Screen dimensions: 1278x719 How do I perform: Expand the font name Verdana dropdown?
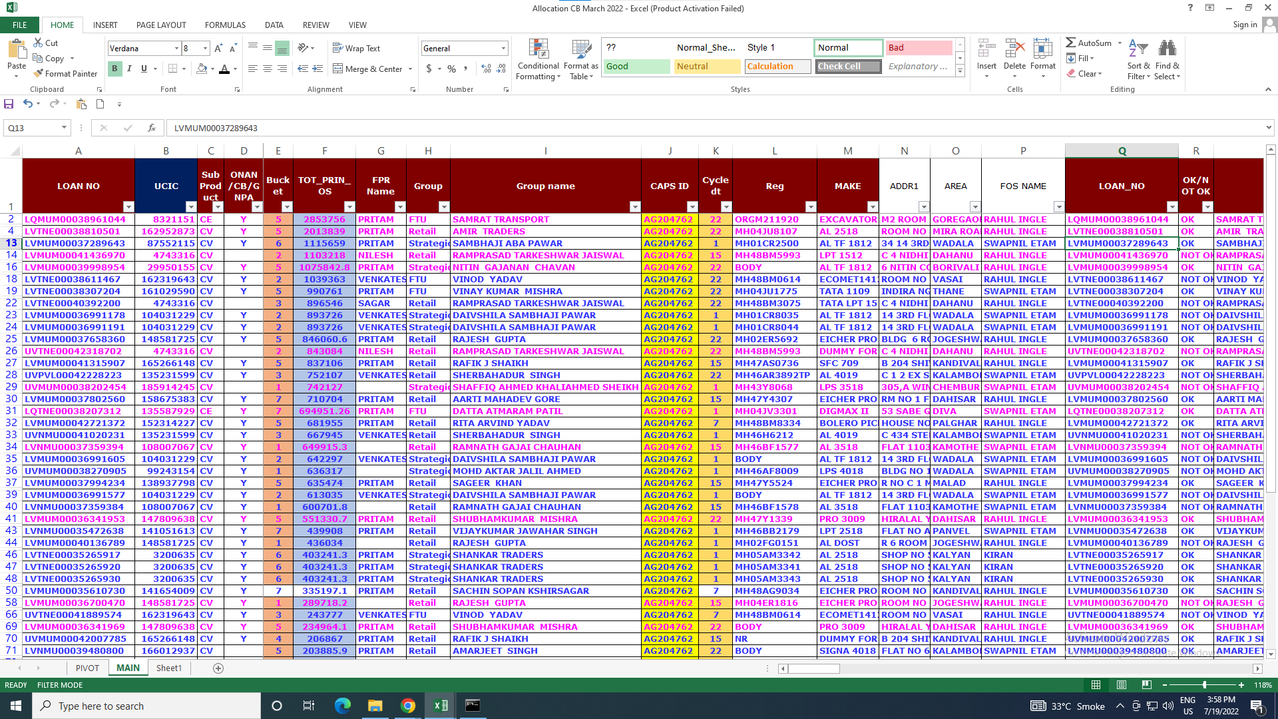[176, 49]
